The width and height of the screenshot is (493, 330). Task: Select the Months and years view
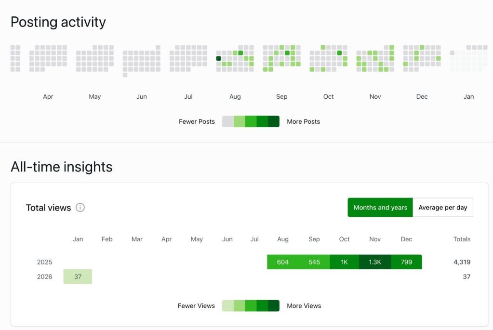click(x=380, y=208)
